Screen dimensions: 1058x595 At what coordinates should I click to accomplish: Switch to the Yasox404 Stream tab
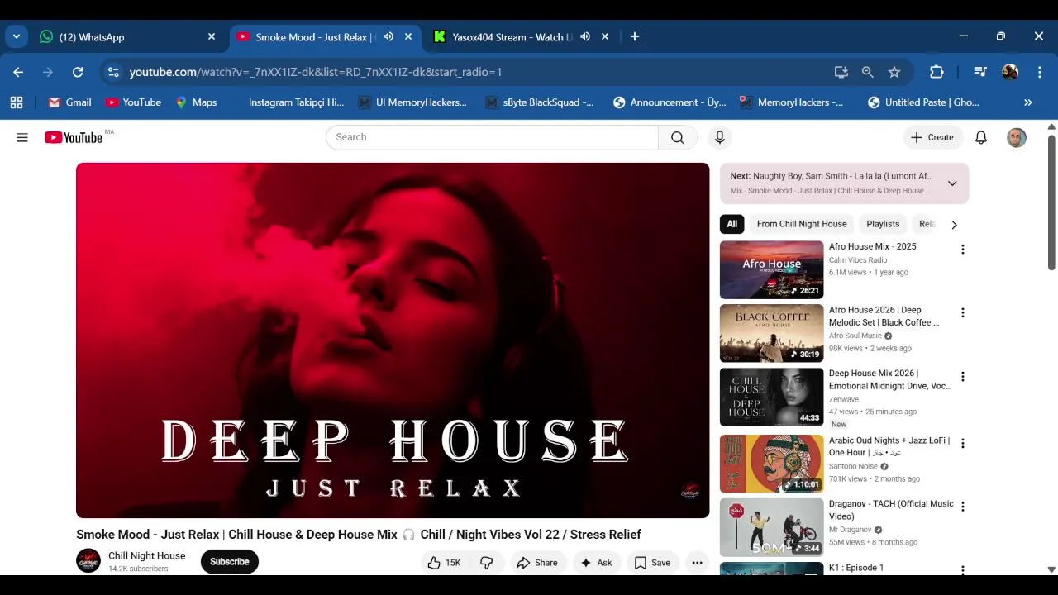(x=512, y=37)
